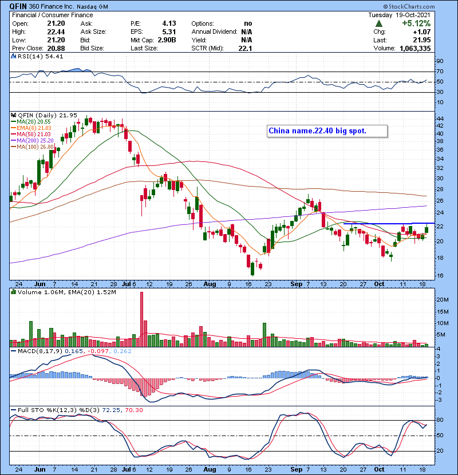
Task: Click the Chg value +1.07
Action: pyautogui.click(x=421, y=32)
